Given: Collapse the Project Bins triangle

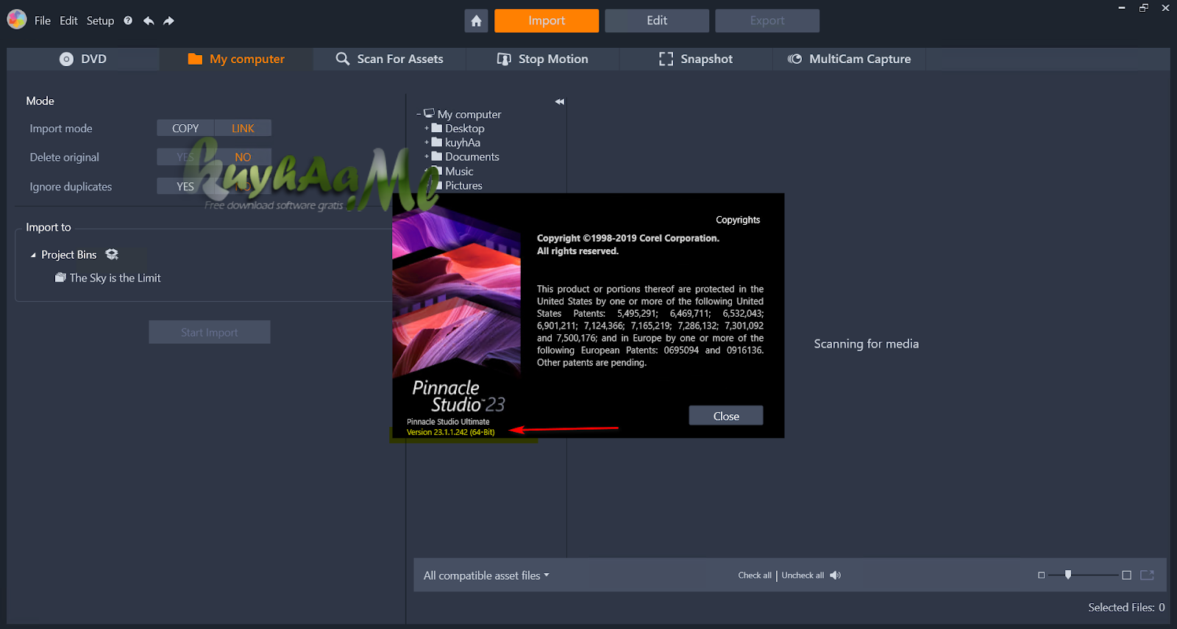Looking at the screenshot, I should tap(33, 255).
